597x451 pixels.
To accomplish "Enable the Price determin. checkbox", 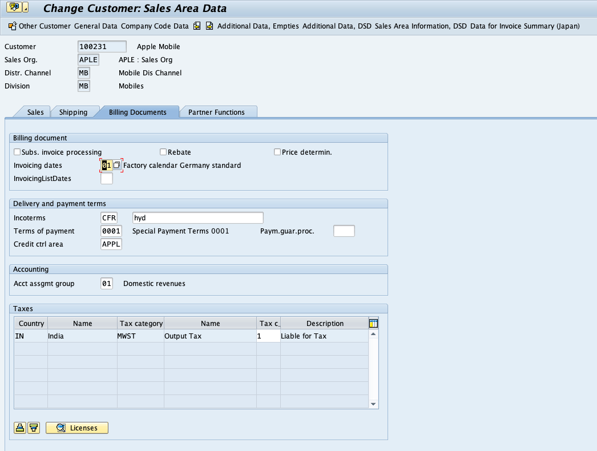I will (x=277, y=152).
